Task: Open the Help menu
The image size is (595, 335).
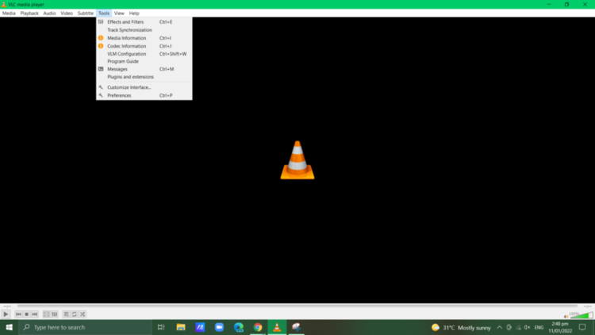Action: tap(134, 13)
